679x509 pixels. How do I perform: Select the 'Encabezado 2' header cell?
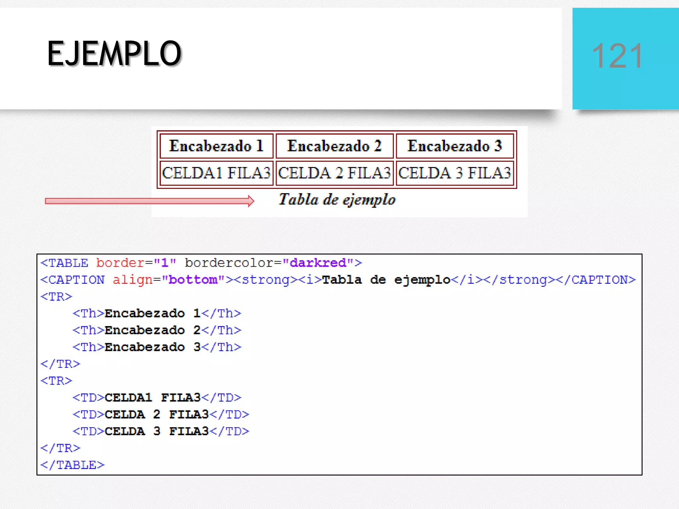click(335, 146)
